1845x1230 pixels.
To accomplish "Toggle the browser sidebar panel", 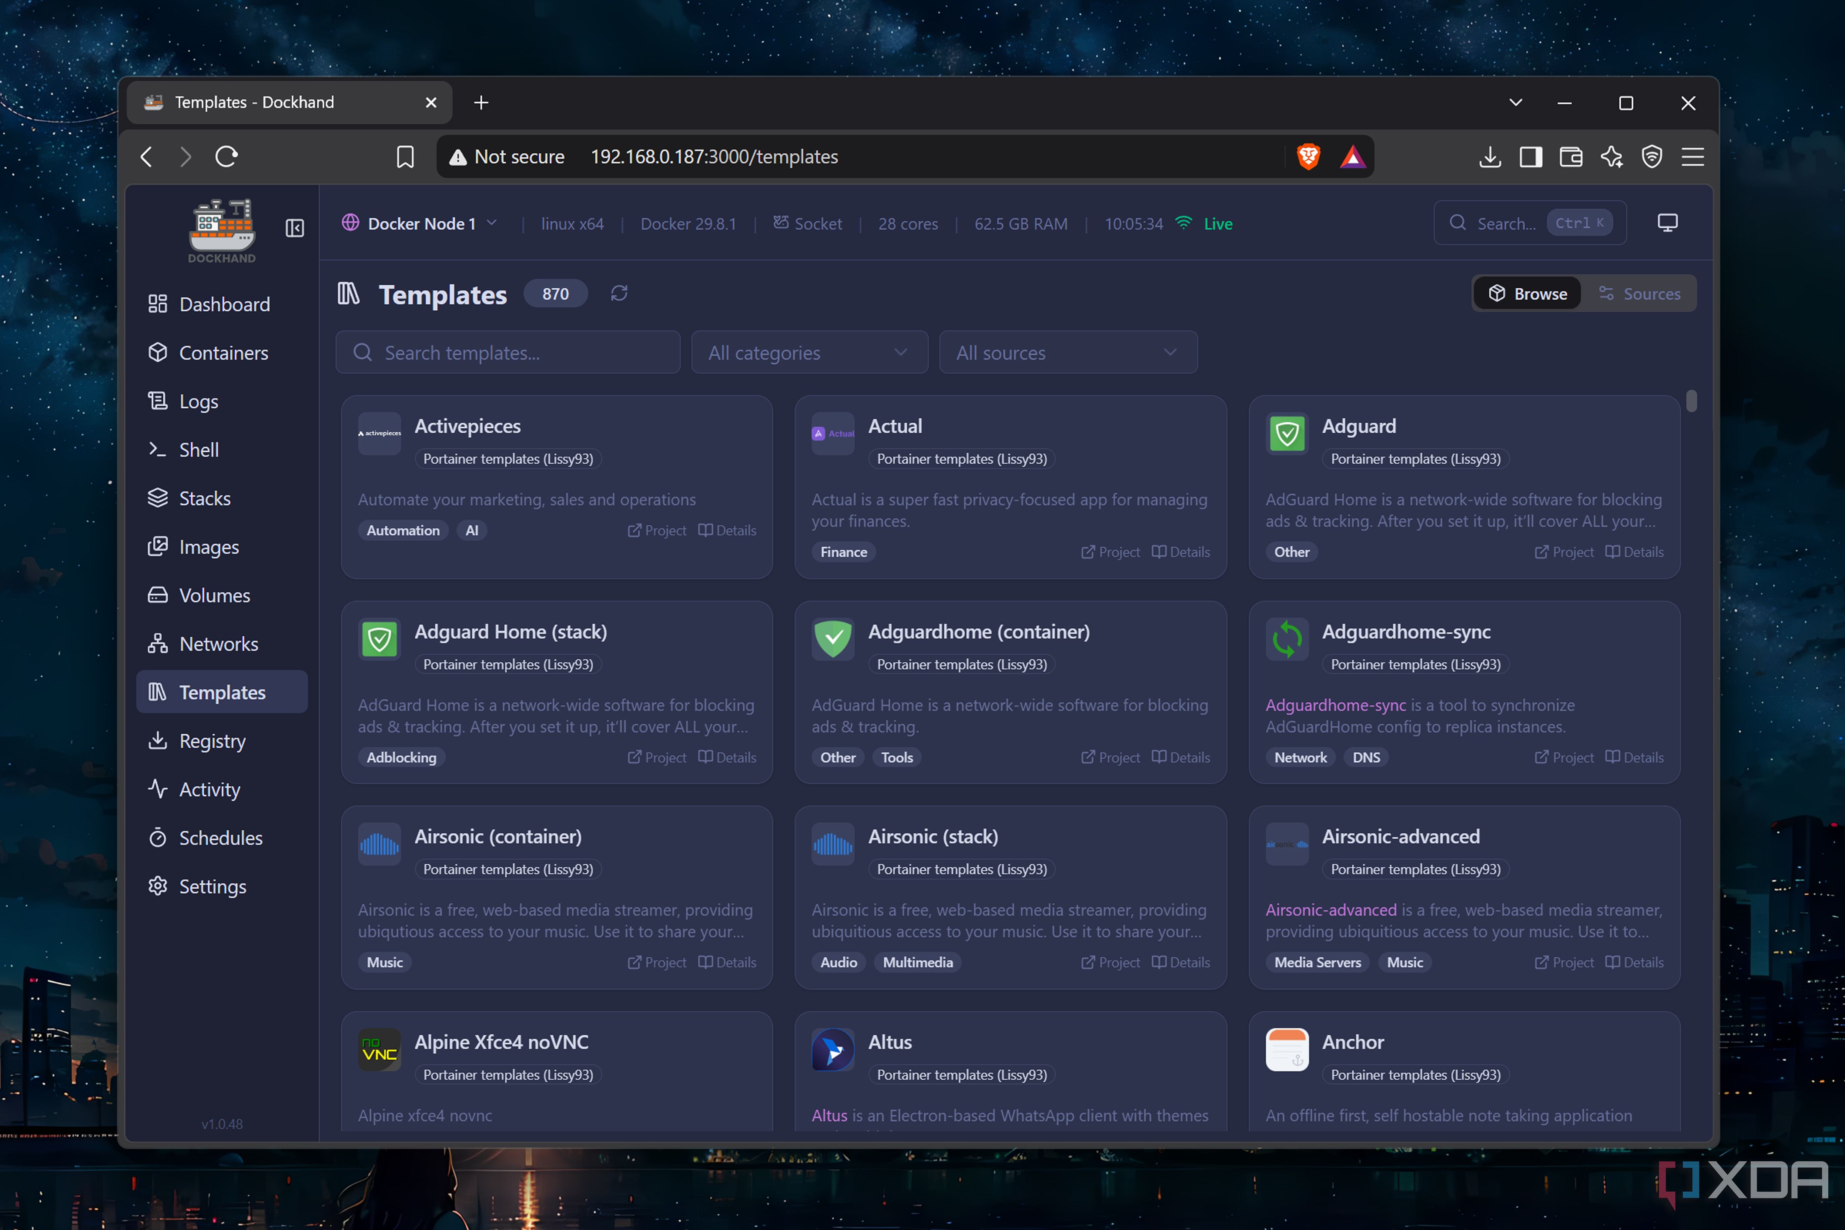I will 1530,157.
